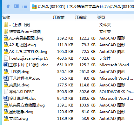Go up one directory with the blue arrow
Screen dimensions: 134x125
(x=8, y=6)
